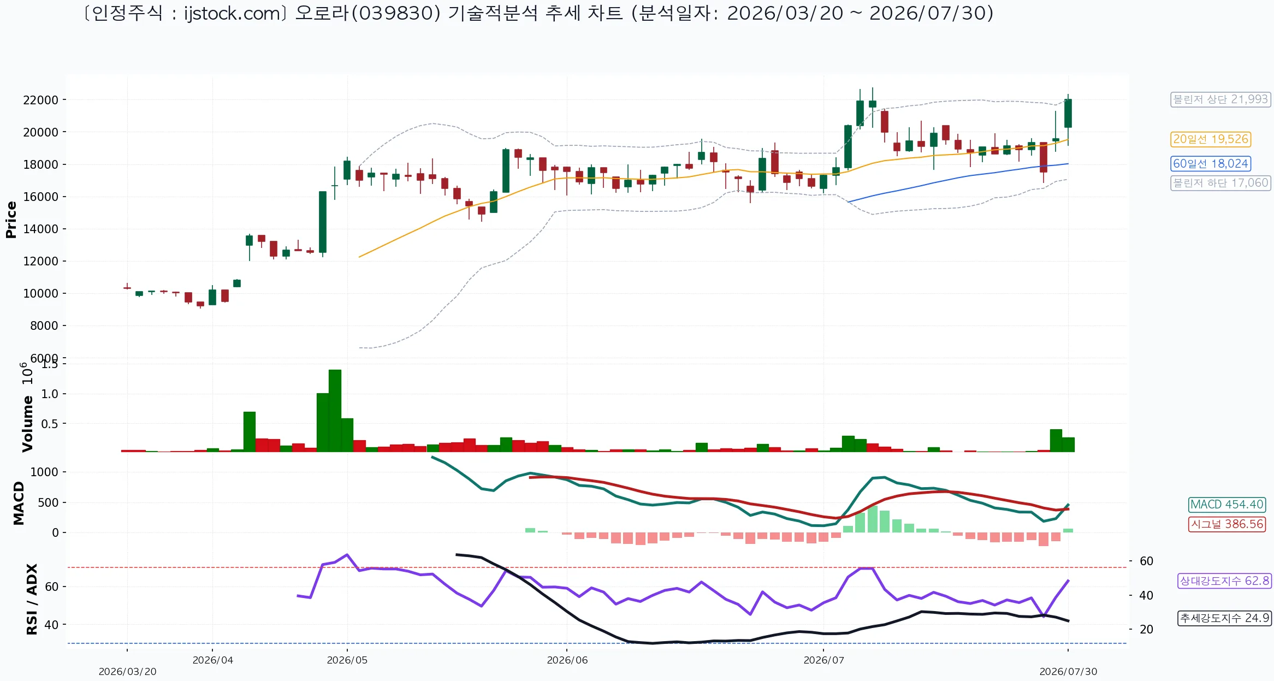Viewport: 1274px width, 681px height.
Task: Select the 볼린저 상단 21,993 label
Action: click(x=1220, y=99)
